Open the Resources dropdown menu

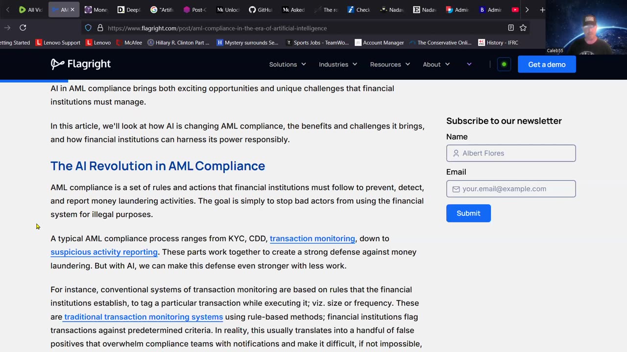coord(390,65)
